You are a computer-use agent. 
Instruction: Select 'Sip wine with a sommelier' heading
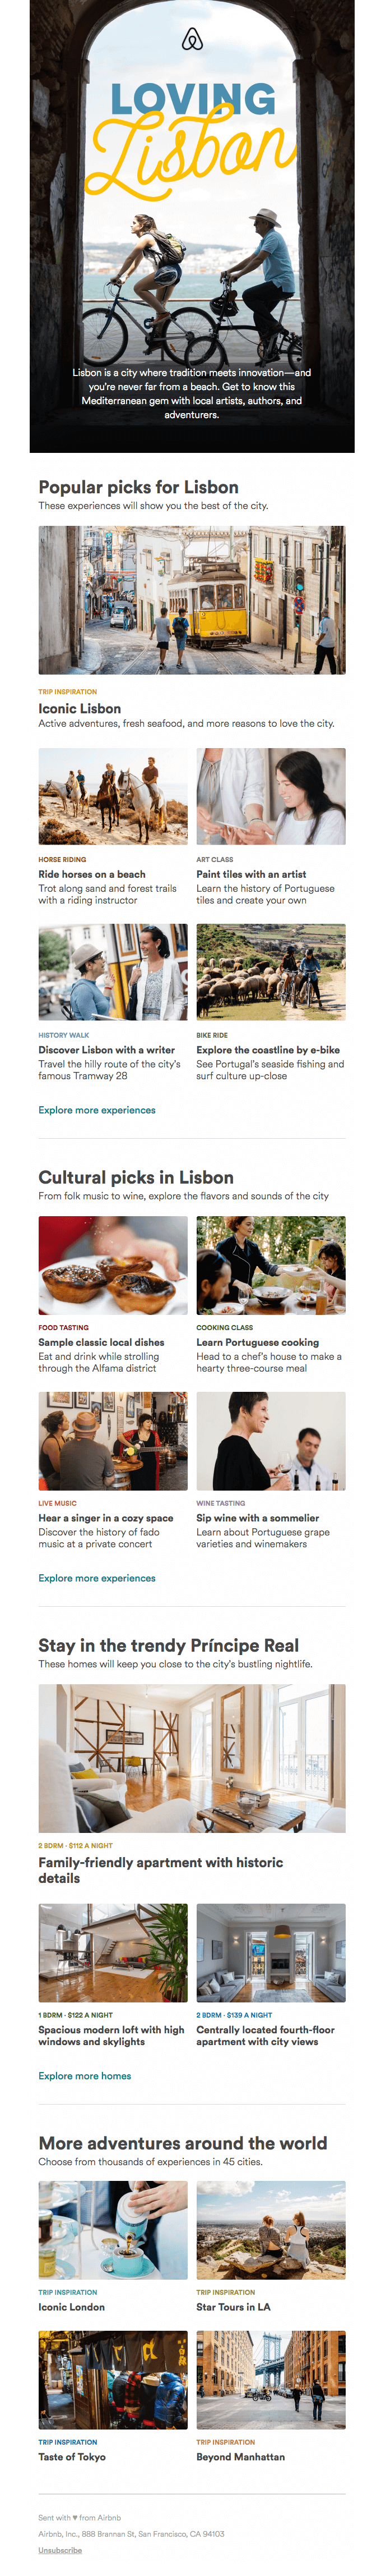257,1518
